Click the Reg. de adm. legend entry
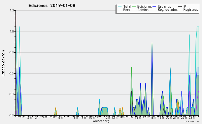 point(165,10)
